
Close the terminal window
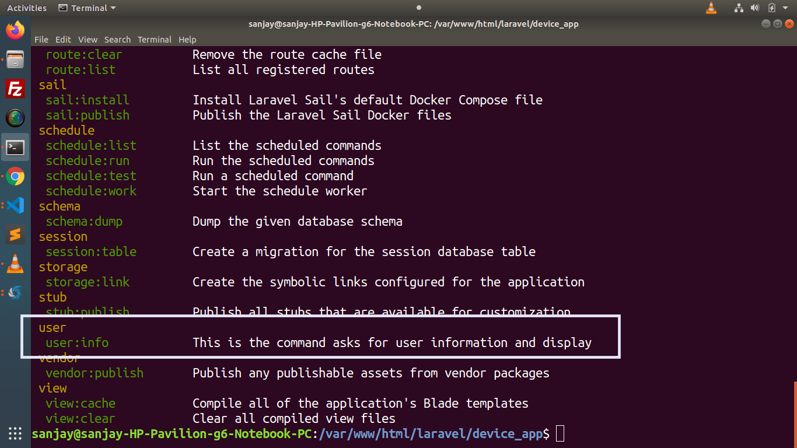[x=788, y=24]
